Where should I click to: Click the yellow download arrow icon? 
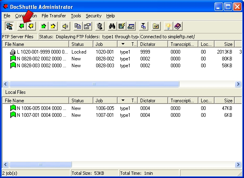(31, 26)
